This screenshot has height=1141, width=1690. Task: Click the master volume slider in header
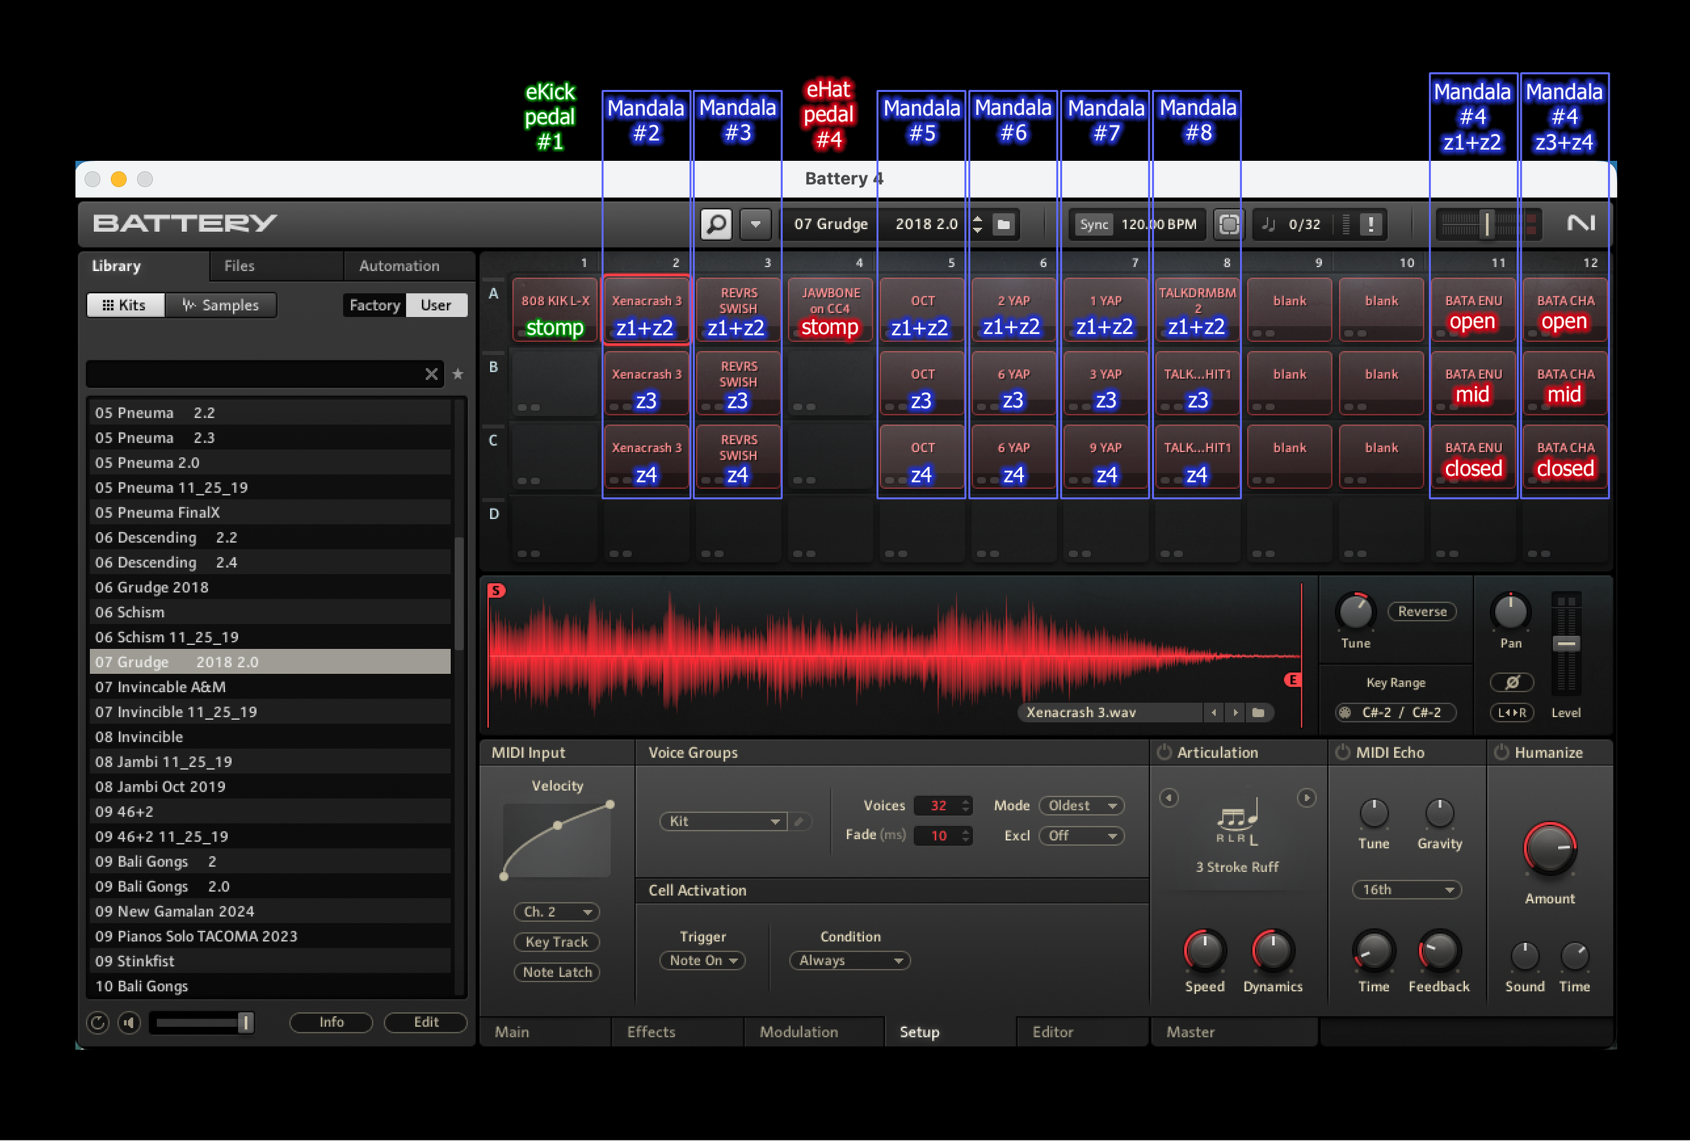click(x=1486, y=224)
